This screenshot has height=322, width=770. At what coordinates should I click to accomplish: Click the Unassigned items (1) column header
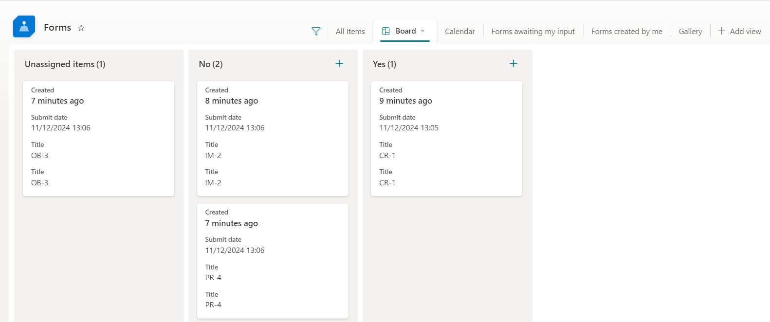tap(65, 64)
